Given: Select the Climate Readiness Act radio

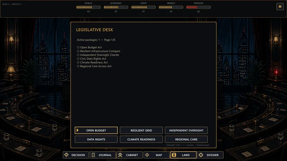Looking at the screenshot, I should [x=78, y=63].
